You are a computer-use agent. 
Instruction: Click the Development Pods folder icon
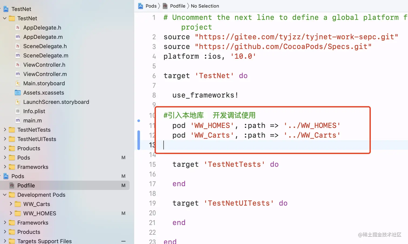(x=12, y=195)
